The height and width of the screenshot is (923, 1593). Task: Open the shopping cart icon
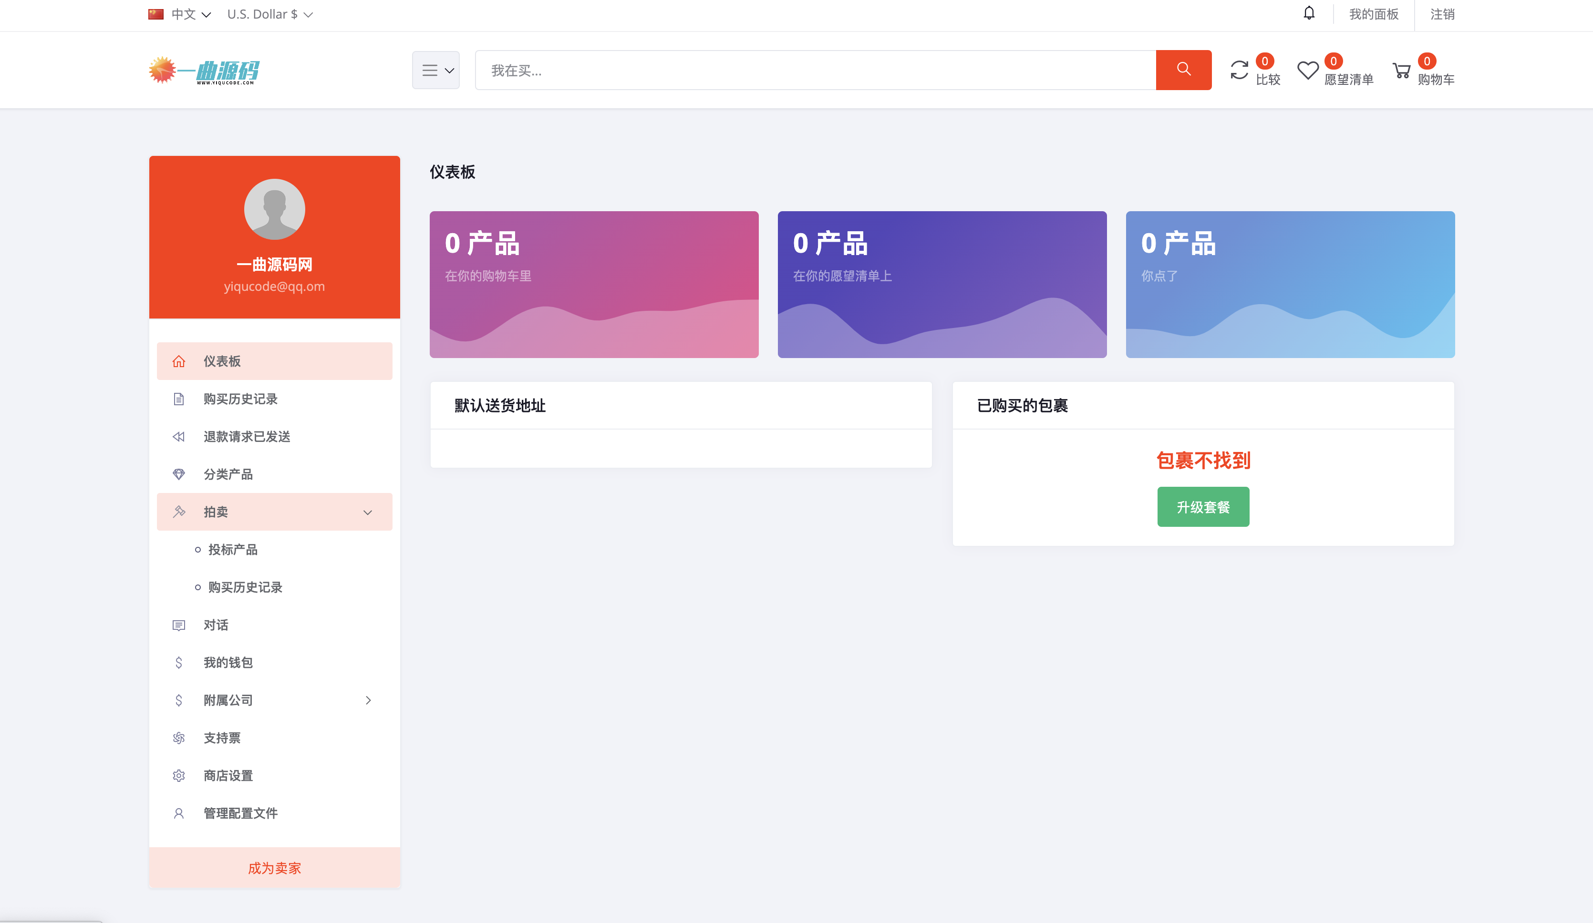tap(1401, 70)
